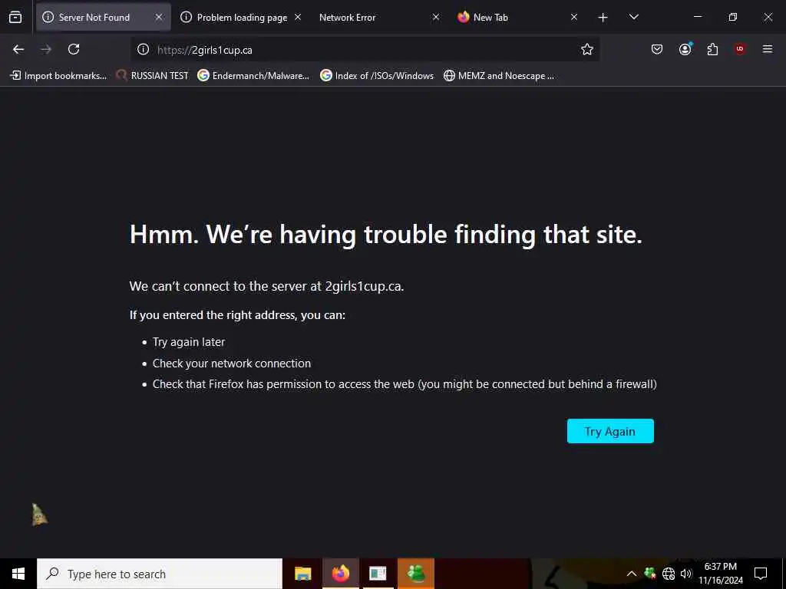
Task: Click the 'Try again later' list item
Action: [189, 342]
